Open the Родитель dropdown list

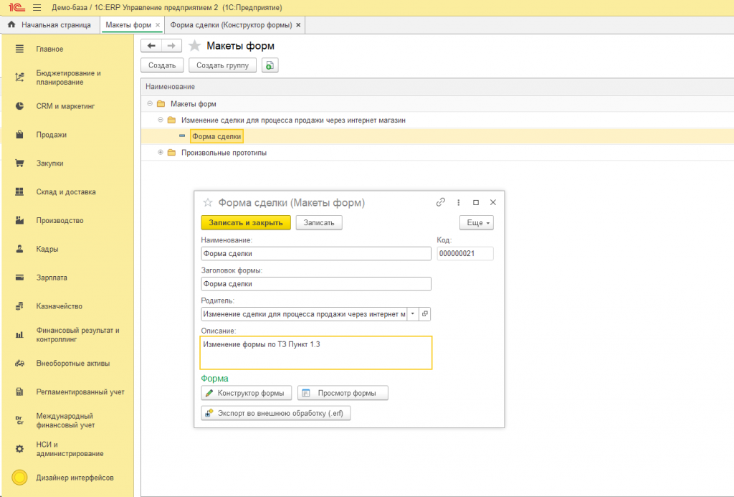click(412, 314)
